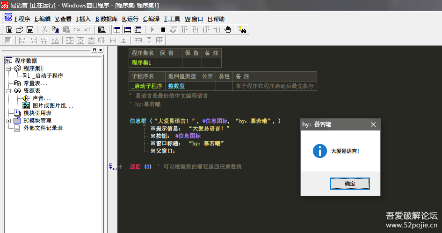Open the C.编译 menu
The height and width of the screenshot is (233, 442).
(x=151, y=19)
